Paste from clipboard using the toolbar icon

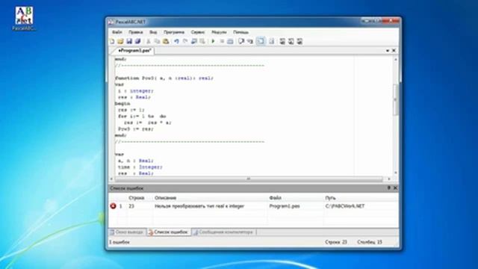pyautogui.click(x=166, y=41)
